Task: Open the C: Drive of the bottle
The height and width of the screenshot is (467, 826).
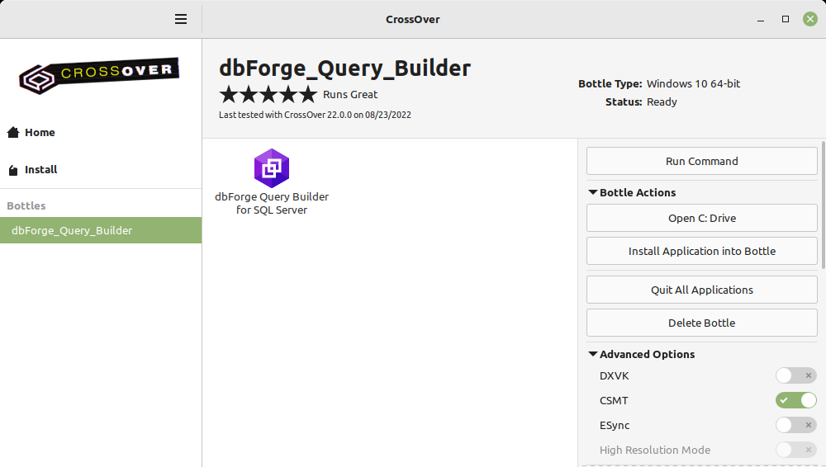Action: pos(701,218)
